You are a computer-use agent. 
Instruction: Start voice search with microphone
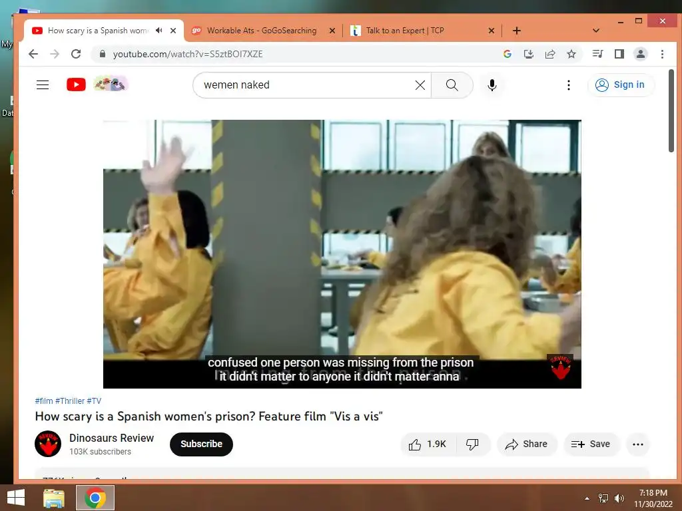click(492, 85)
